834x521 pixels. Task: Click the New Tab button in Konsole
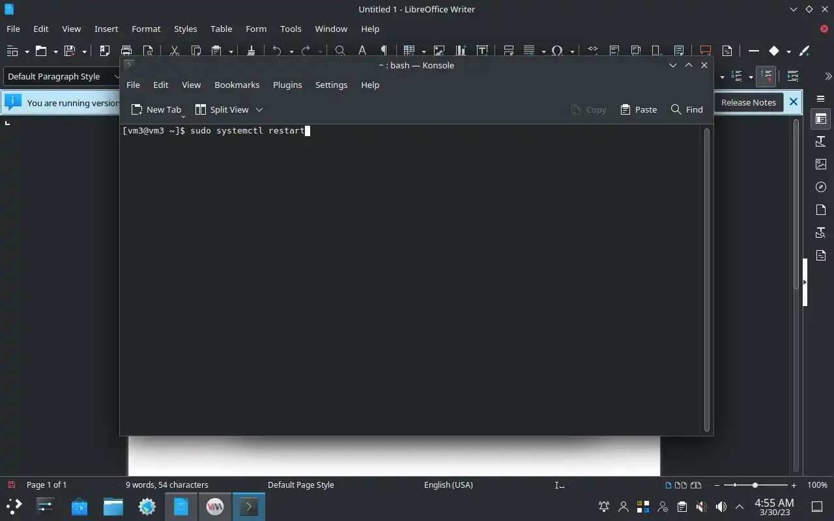point(156,109)
